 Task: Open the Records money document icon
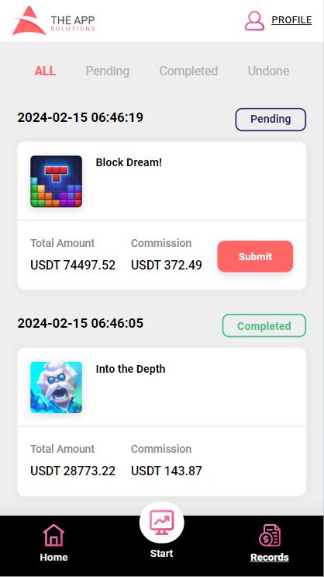point(270,535)
